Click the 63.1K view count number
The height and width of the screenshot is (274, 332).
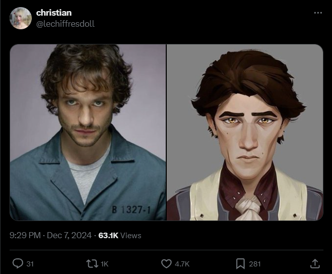coord(108,235)
